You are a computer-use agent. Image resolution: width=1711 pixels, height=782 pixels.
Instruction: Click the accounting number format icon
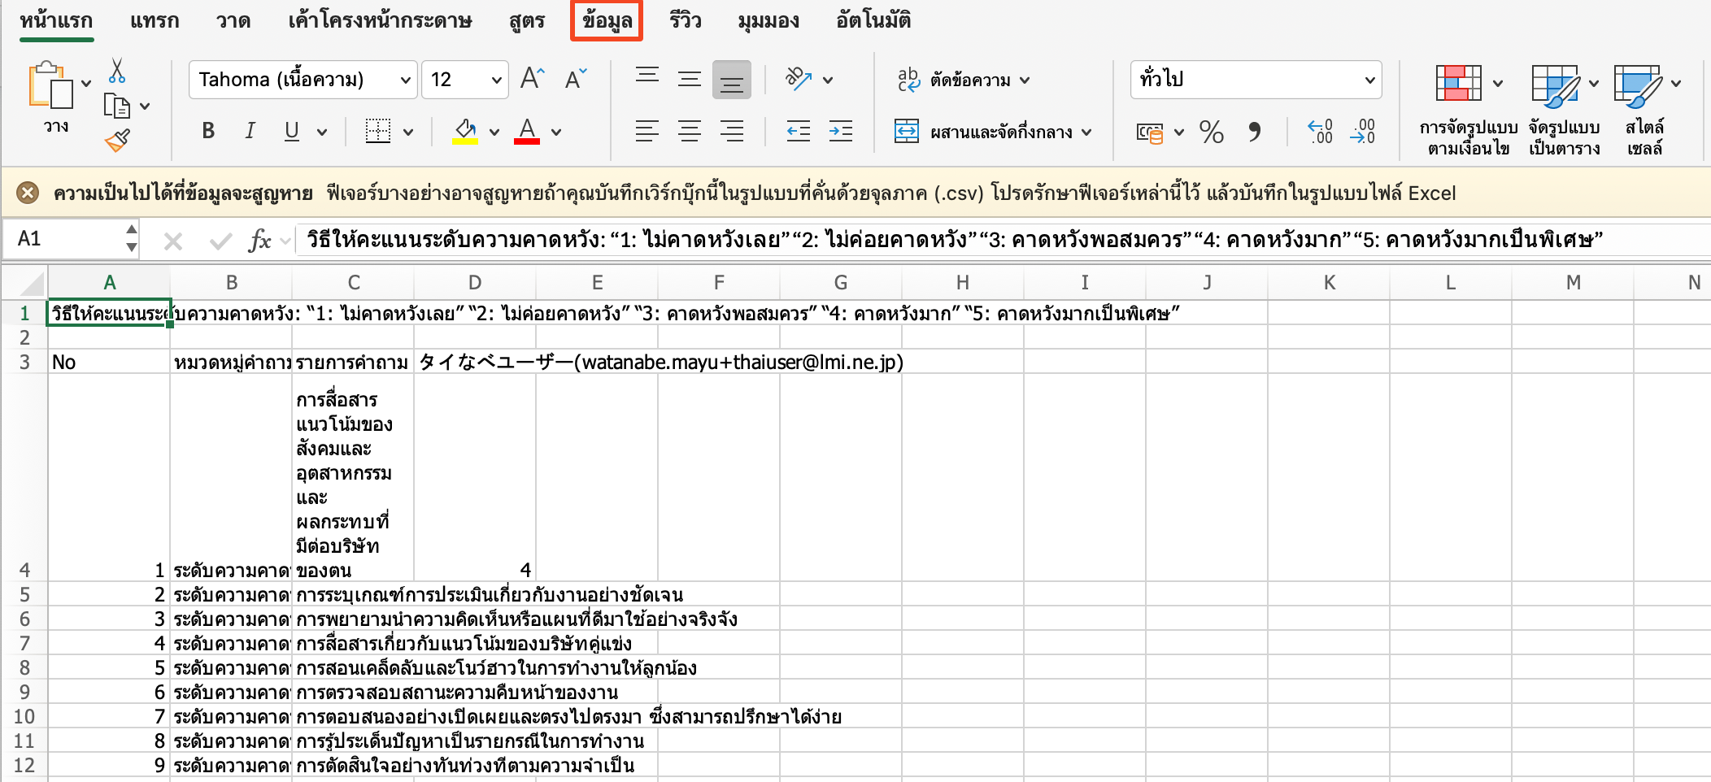coord(1150,132)
